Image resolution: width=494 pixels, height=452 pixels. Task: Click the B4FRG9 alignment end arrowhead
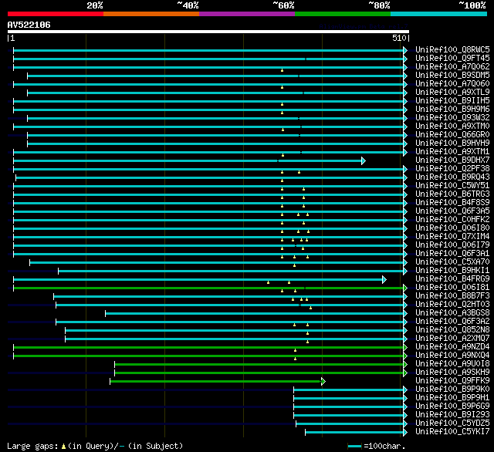[x=384, y=279]
